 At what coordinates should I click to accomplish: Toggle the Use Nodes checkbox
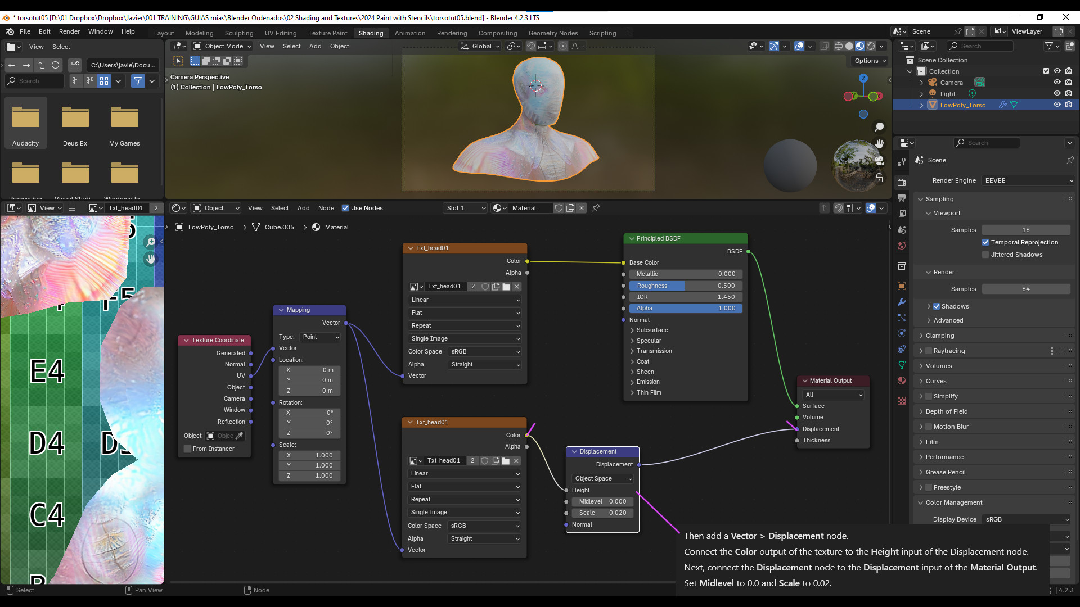(x=345, y=208)
